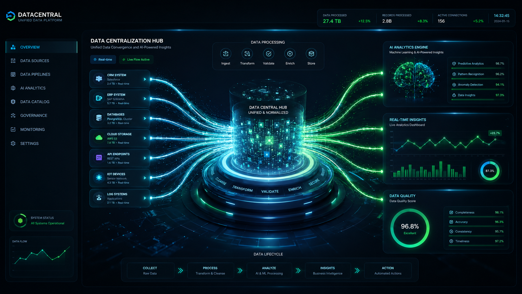Viewport: 522px width, 294px height.
Task: Click the +23.7% chart badge
Action: coord(495,133)
